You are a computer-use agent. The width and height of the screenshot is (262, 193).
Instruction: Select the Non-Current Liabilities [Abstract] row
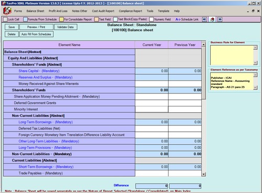click(x=69, y=116)
